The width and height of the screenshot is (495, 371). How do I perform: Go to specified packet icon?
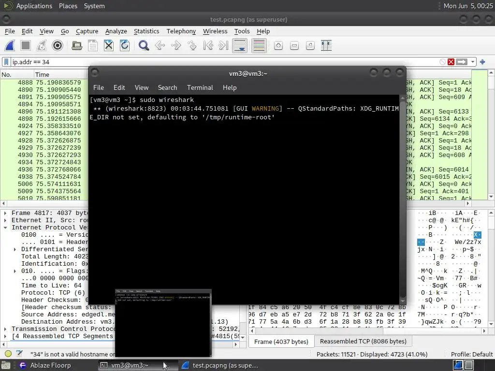192,45
